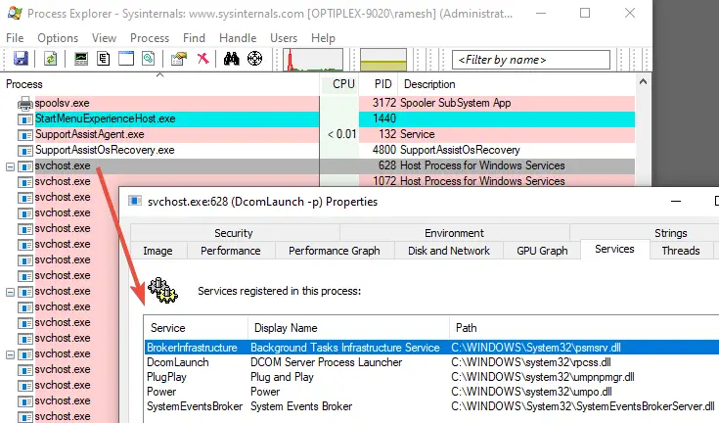The image size is (719, 423).
Task: Open the Users menu
Action: [284, 38]
